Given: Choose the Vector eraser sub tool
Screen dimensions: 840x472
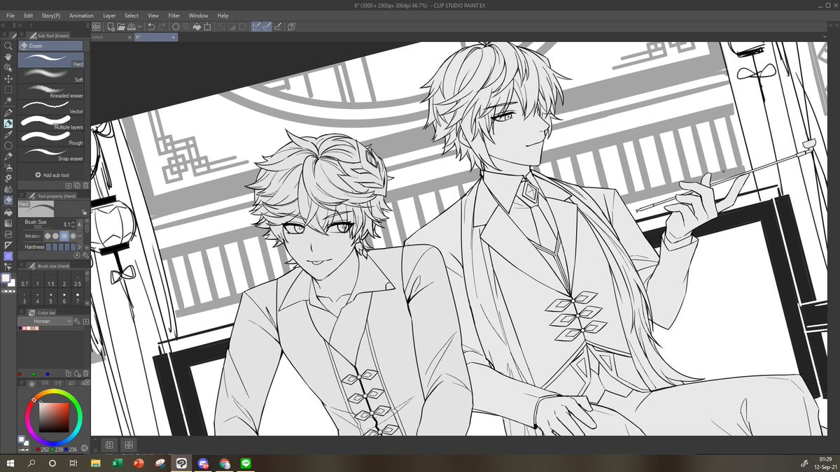Looking at the screenshot, I should pyautogui.click(x=50, y=106).
